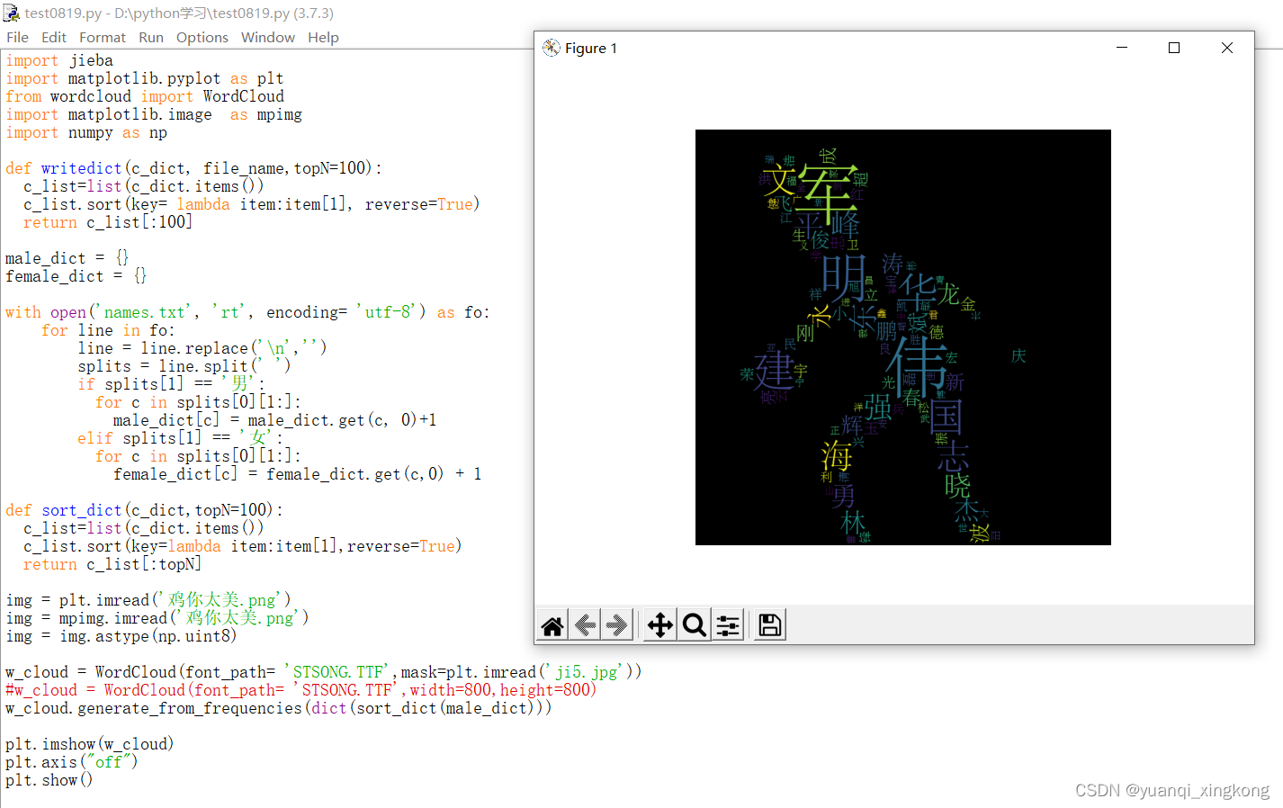Open the Window menu
The height and width of the screenshot is (808, 1283).
(268, 38)
